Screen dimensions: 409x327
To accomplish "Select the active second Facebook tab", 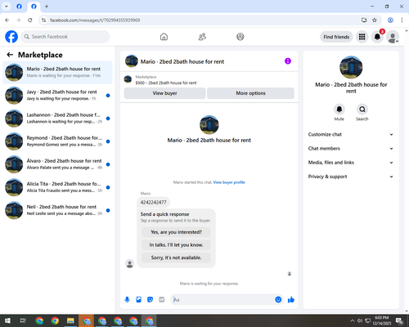I will tap(34, 7).
